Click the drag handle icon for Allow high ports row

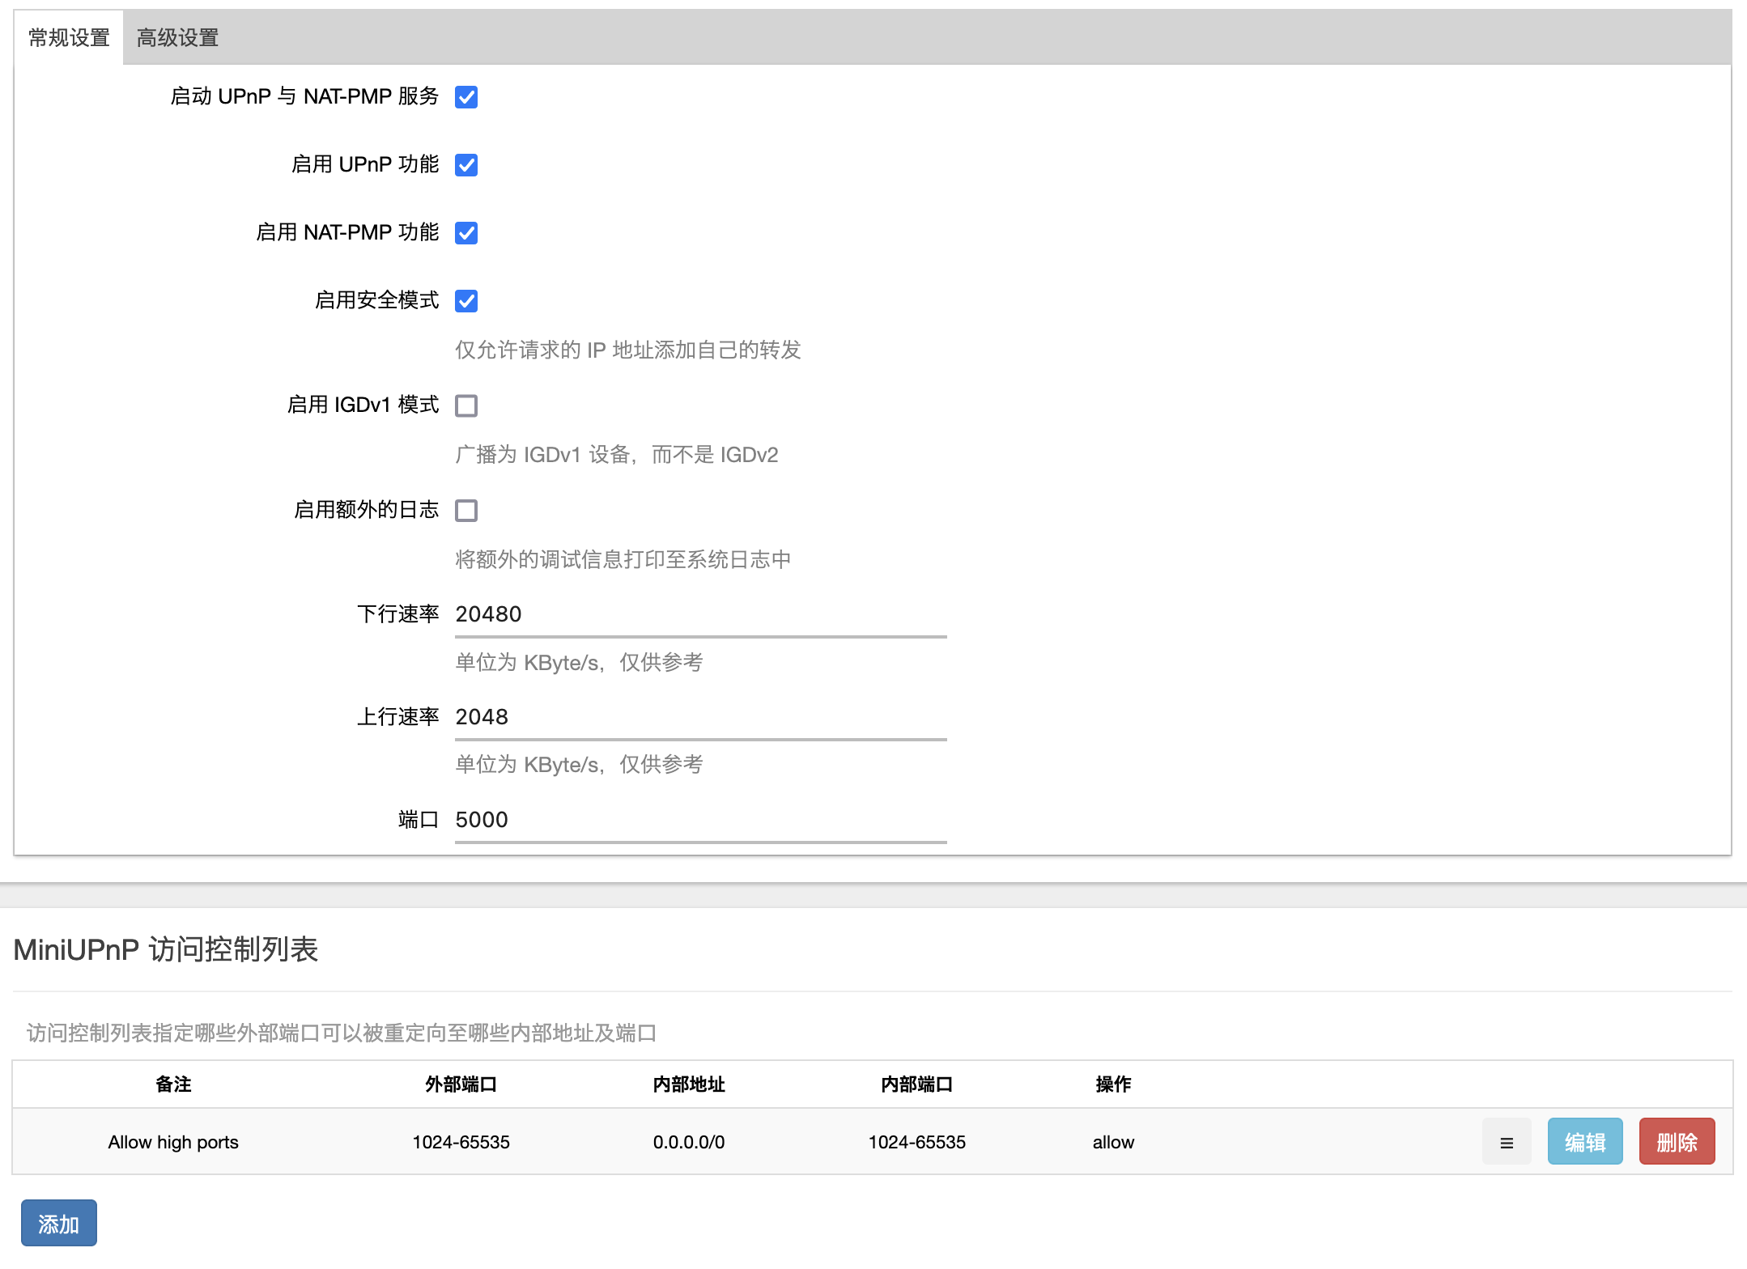pos(1506,1142)
